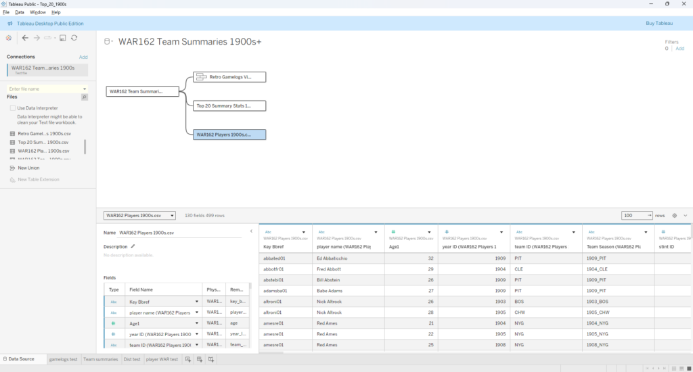
Task: Click the New Story icon
Action: click(211, 359)
